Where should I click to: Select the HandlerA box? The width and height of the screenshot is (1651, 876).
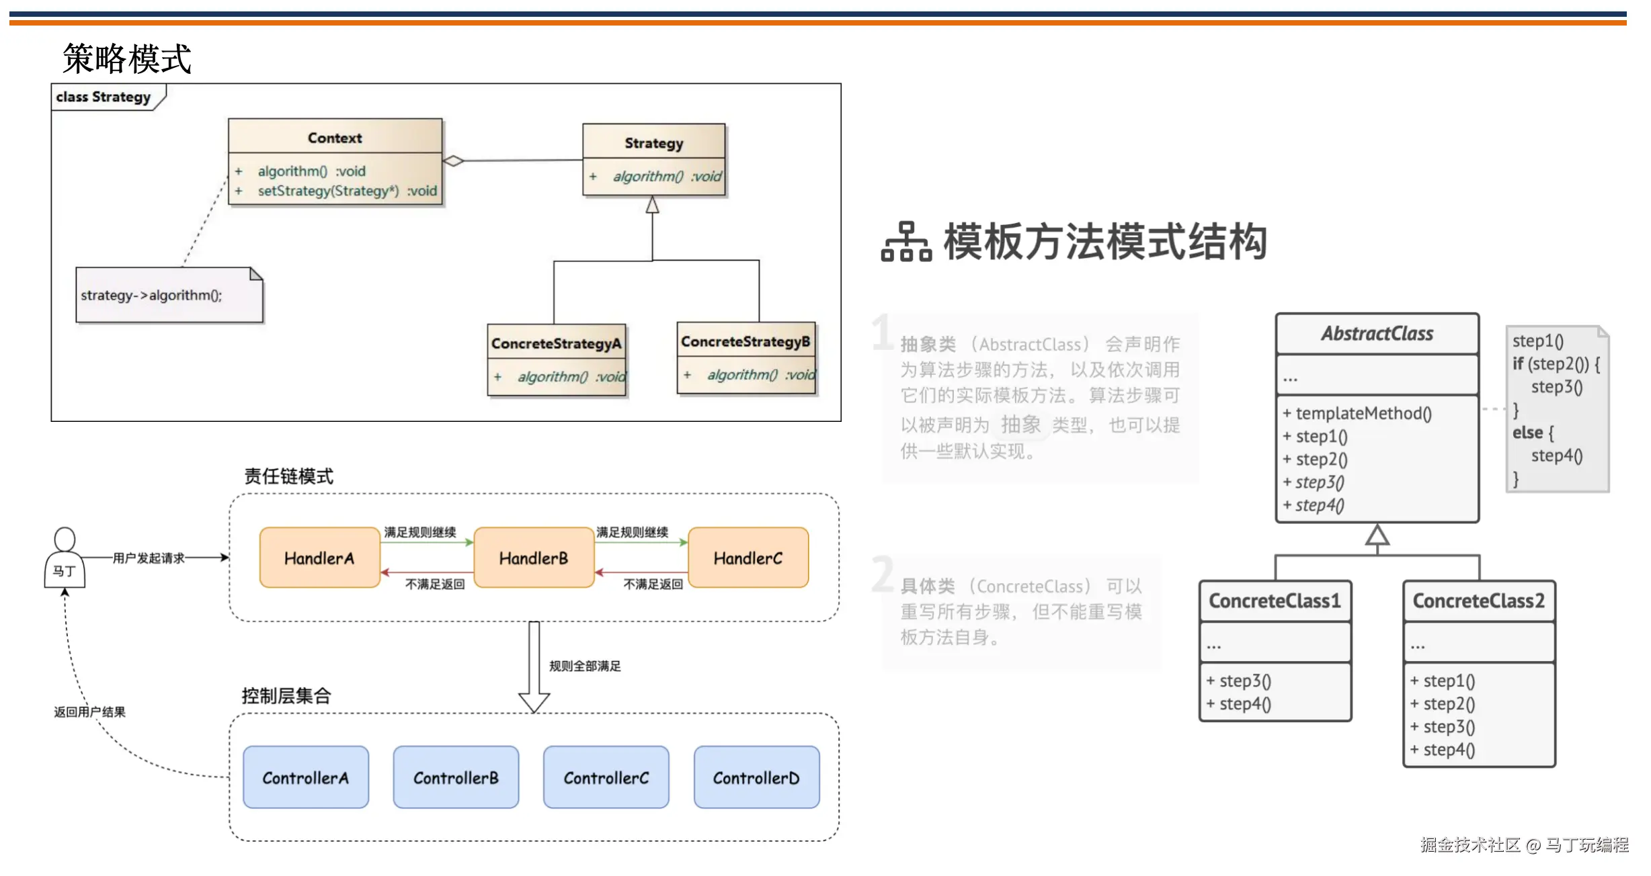click(319, 558)
